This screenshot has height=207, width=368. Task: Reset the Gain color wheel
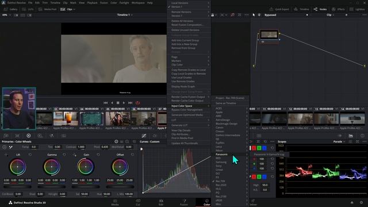tap(98, 155)
